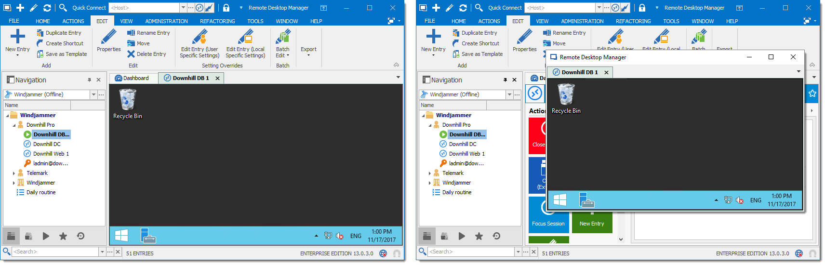Click the lock icon in left window title bar
This screenshot has height=265, width=825.
pyautogui.click(x=226, y=8)
